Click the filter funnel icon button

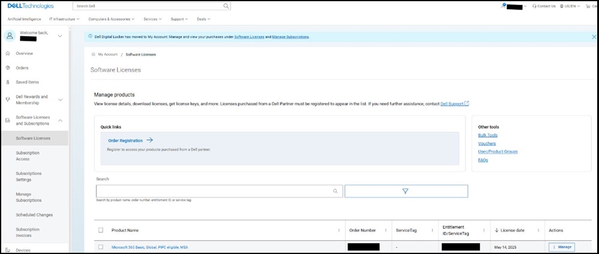tap(406, 191)
